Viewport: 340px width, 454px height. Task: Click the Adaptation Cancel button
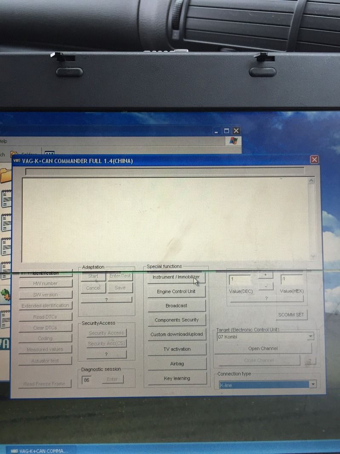pos(93,288)
